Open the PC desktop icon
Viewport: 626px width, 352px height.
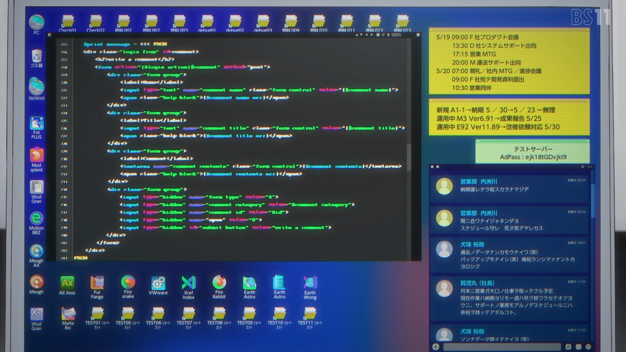[37, 24]
